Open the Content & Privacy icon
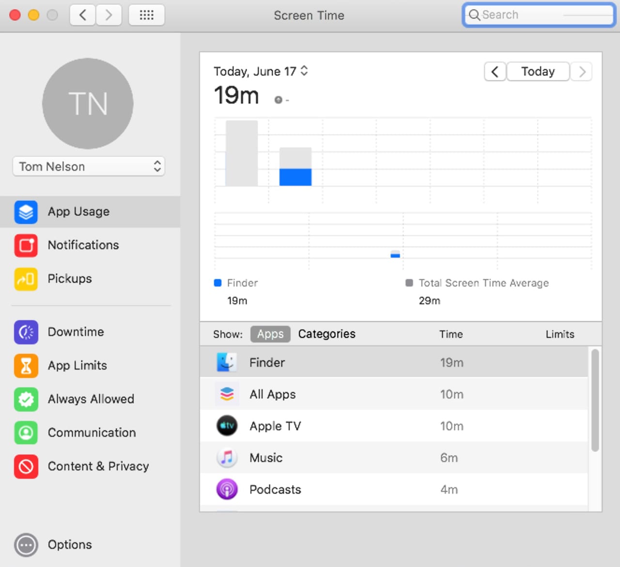Viewport: 620px width, 567px height. (26, 466)
